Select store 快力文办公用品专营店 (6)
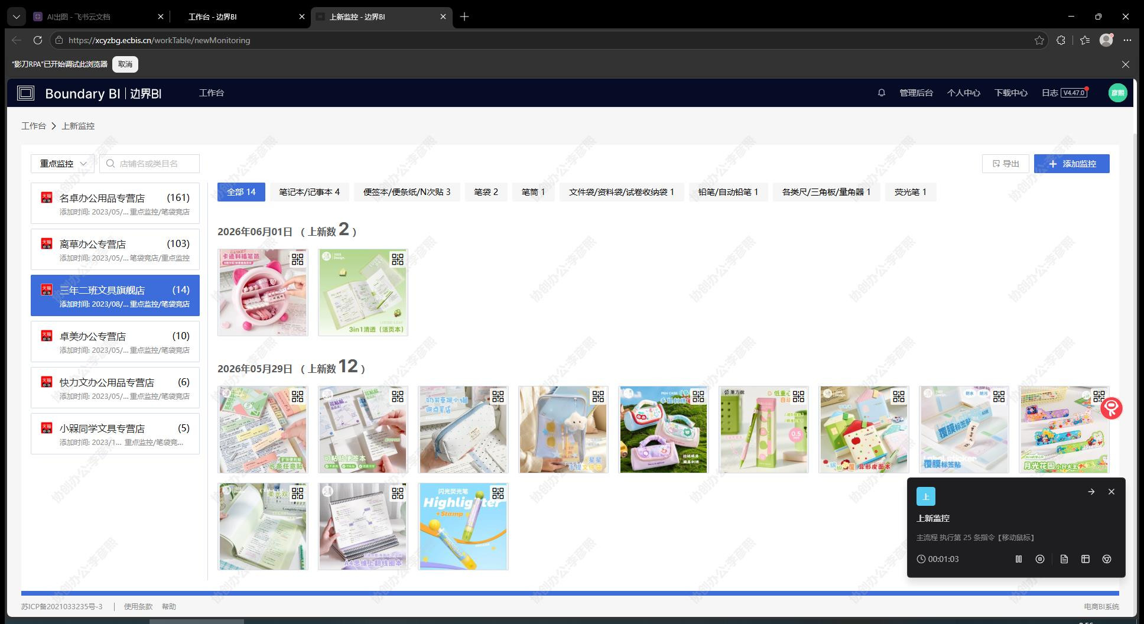The image size is (1144, 624). tap(115, 388)
